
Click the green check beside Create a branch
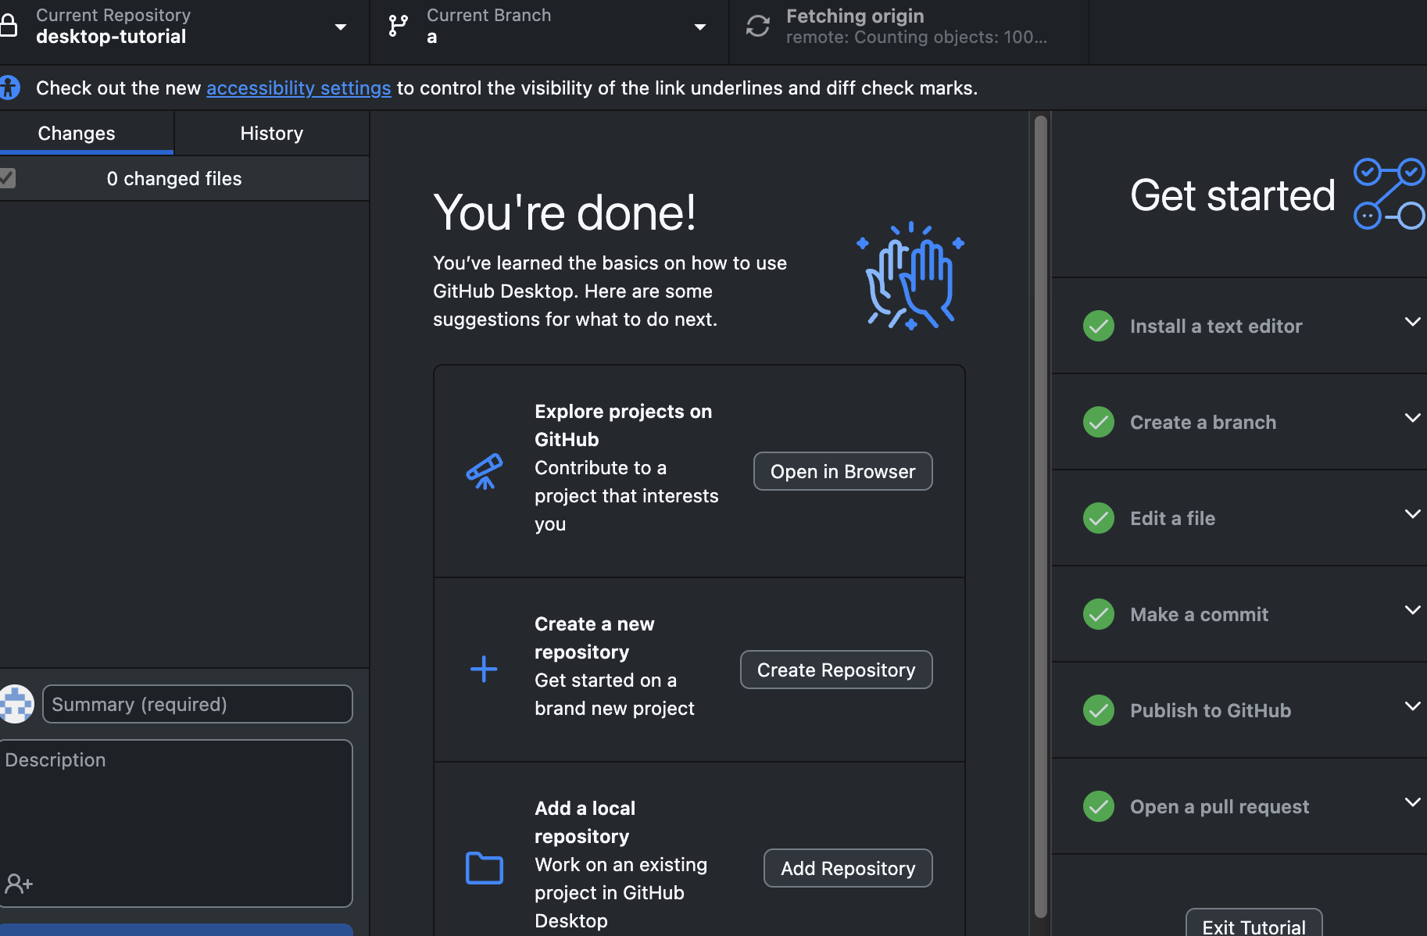coord(1099,422)
